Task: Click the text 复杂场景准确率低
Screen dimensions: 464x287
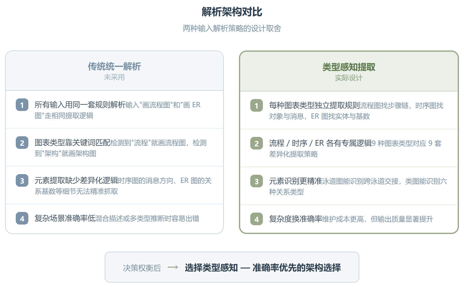Action: (x=65, y=218)
